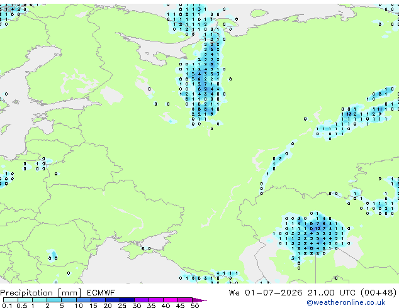Image resolution: width=399 pixels, height=308 pixels.
Task: Click the legend label '10'
Action: pyautogui.click(x=79, y=305)
